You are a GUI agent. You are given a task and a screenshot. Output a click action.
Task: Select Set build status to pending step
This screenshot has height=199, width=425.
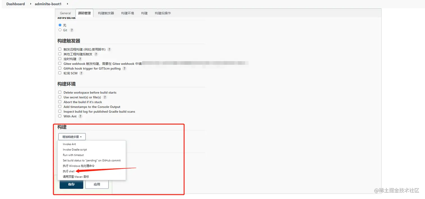[92, 161]
